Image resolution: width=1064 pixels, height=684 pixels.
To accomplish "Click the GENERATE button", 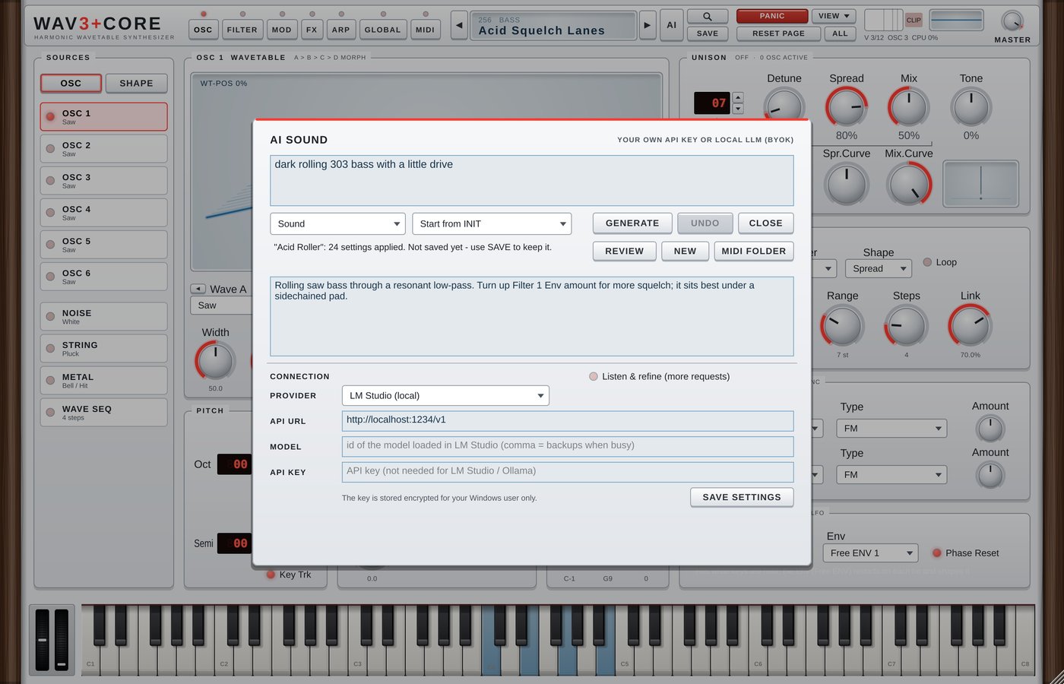I will tap(632, 223).
